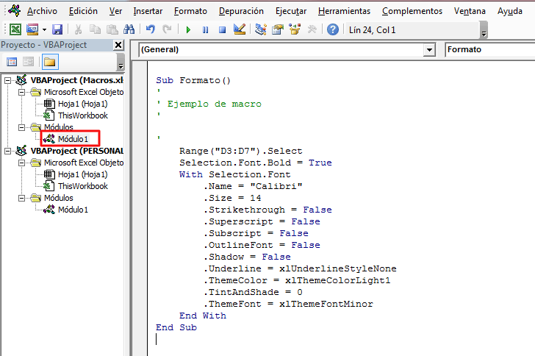Click the View Microsoft Excel toolbar icon
This screenshot has height=356, width=535.
[15, 29]
